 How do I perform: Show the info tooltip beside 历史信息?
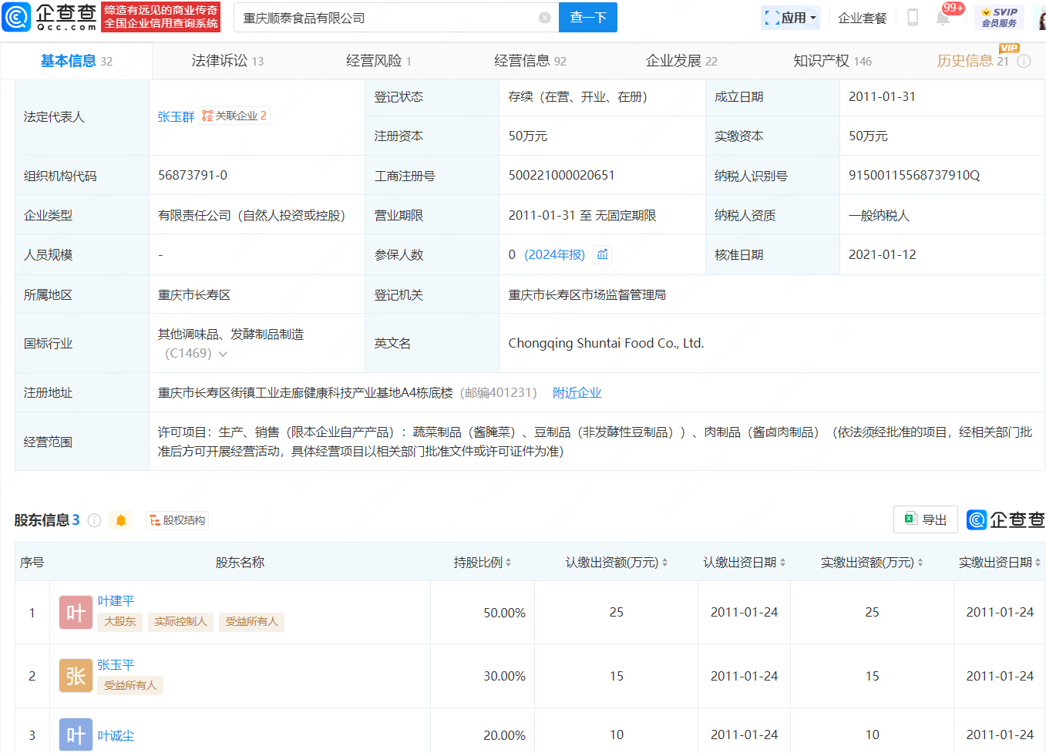click(x=1024, y=61)
